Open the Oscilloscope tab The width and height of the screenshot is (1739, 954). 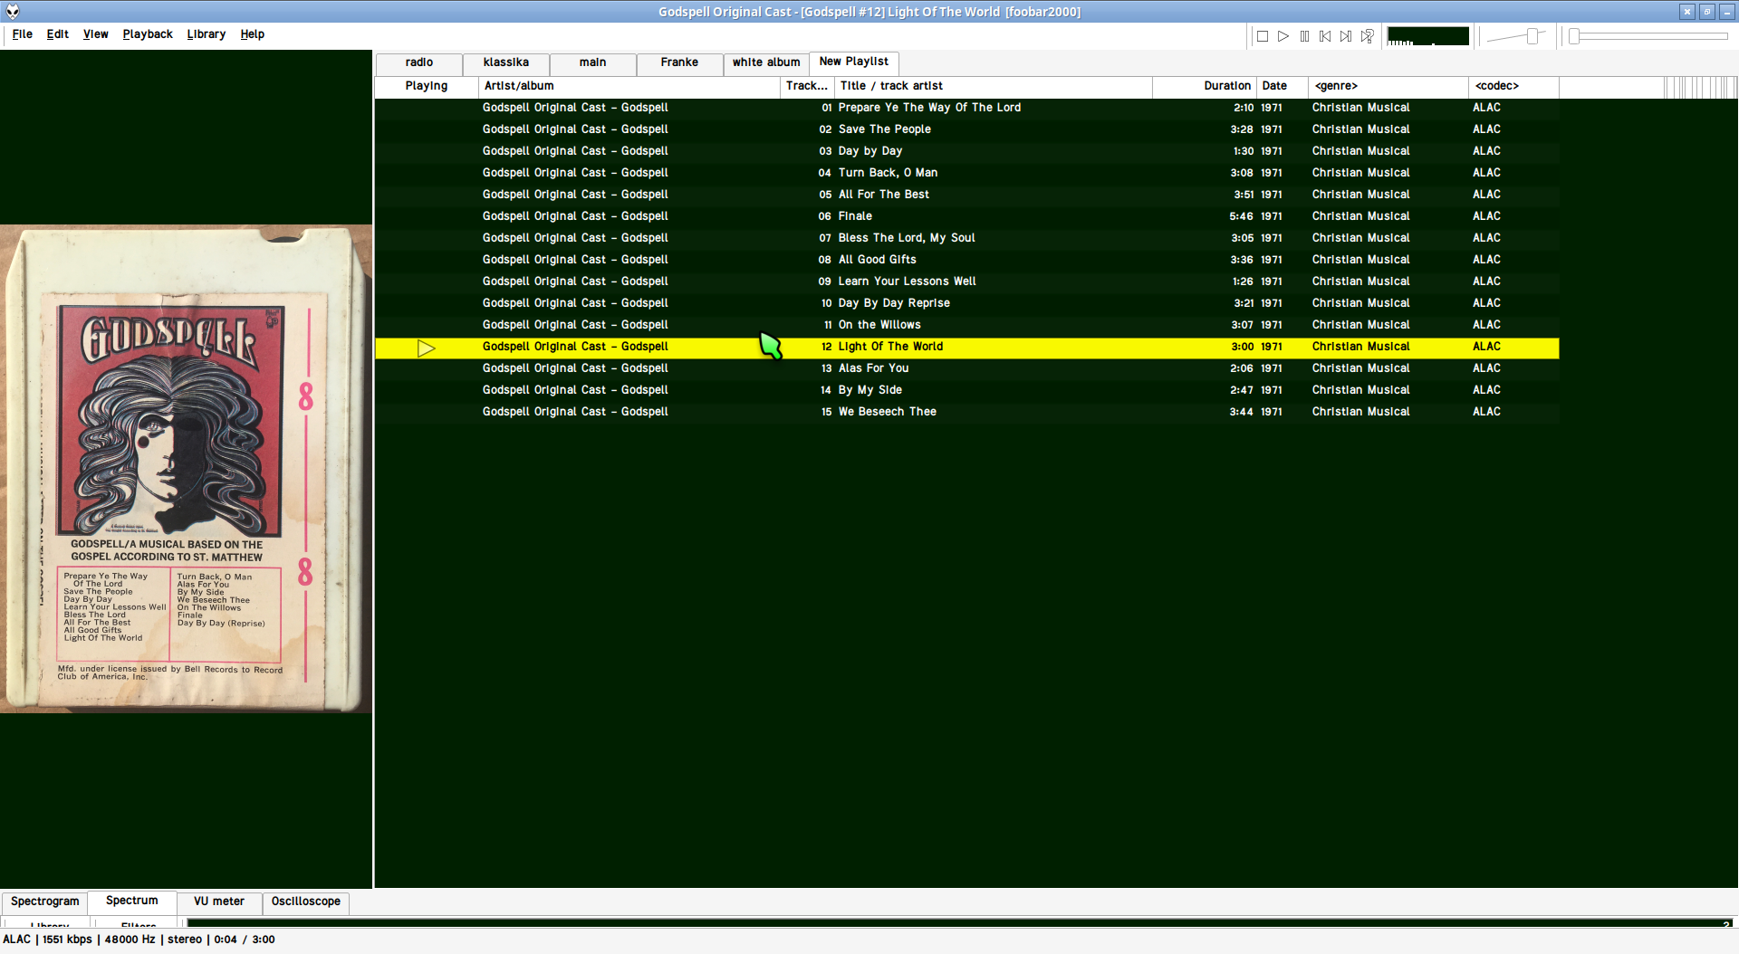[x=306, y=902]
